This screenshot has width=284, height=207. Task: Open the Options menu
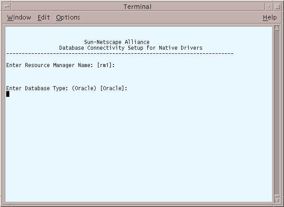[68, 17]
